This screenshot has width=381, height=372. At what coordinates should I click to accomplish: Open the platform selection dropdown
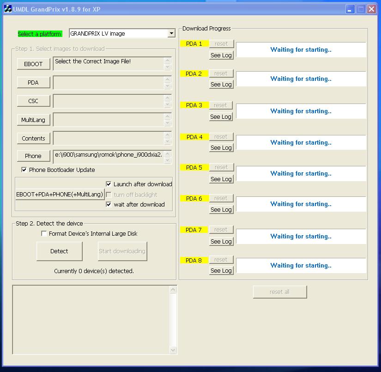click(171, 33)
